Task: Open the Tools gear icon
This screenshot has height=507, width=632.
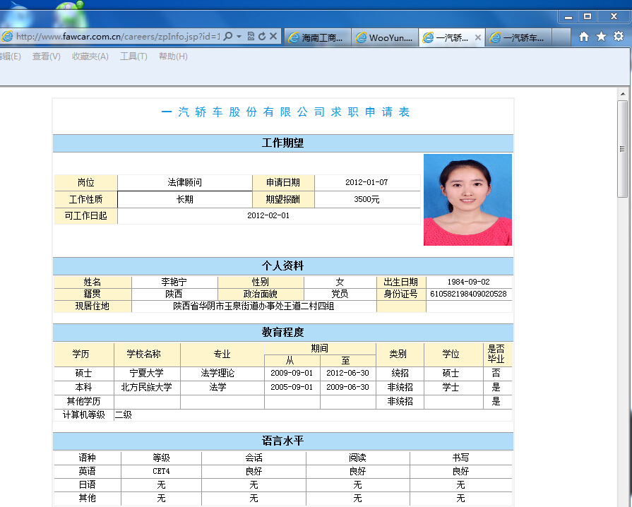Action: [619, 36]
